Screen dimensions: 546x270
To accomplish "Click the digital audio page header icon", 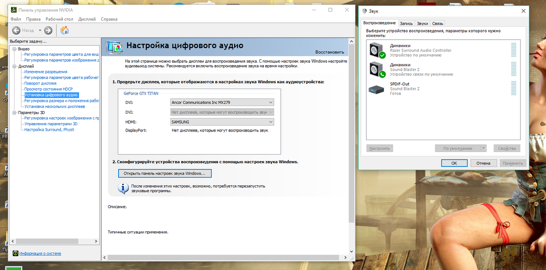I will point(114,46).
